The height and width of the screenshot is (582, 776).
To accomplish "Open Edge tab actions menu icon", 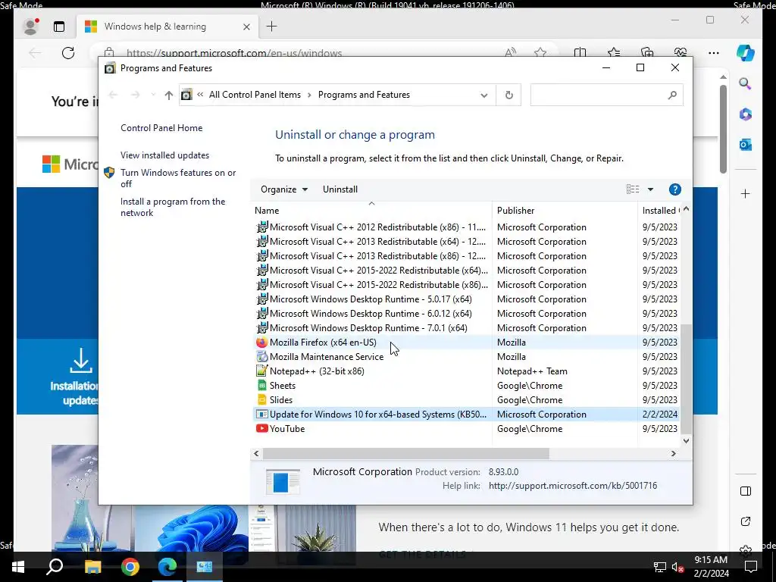I will pos(59,27).
